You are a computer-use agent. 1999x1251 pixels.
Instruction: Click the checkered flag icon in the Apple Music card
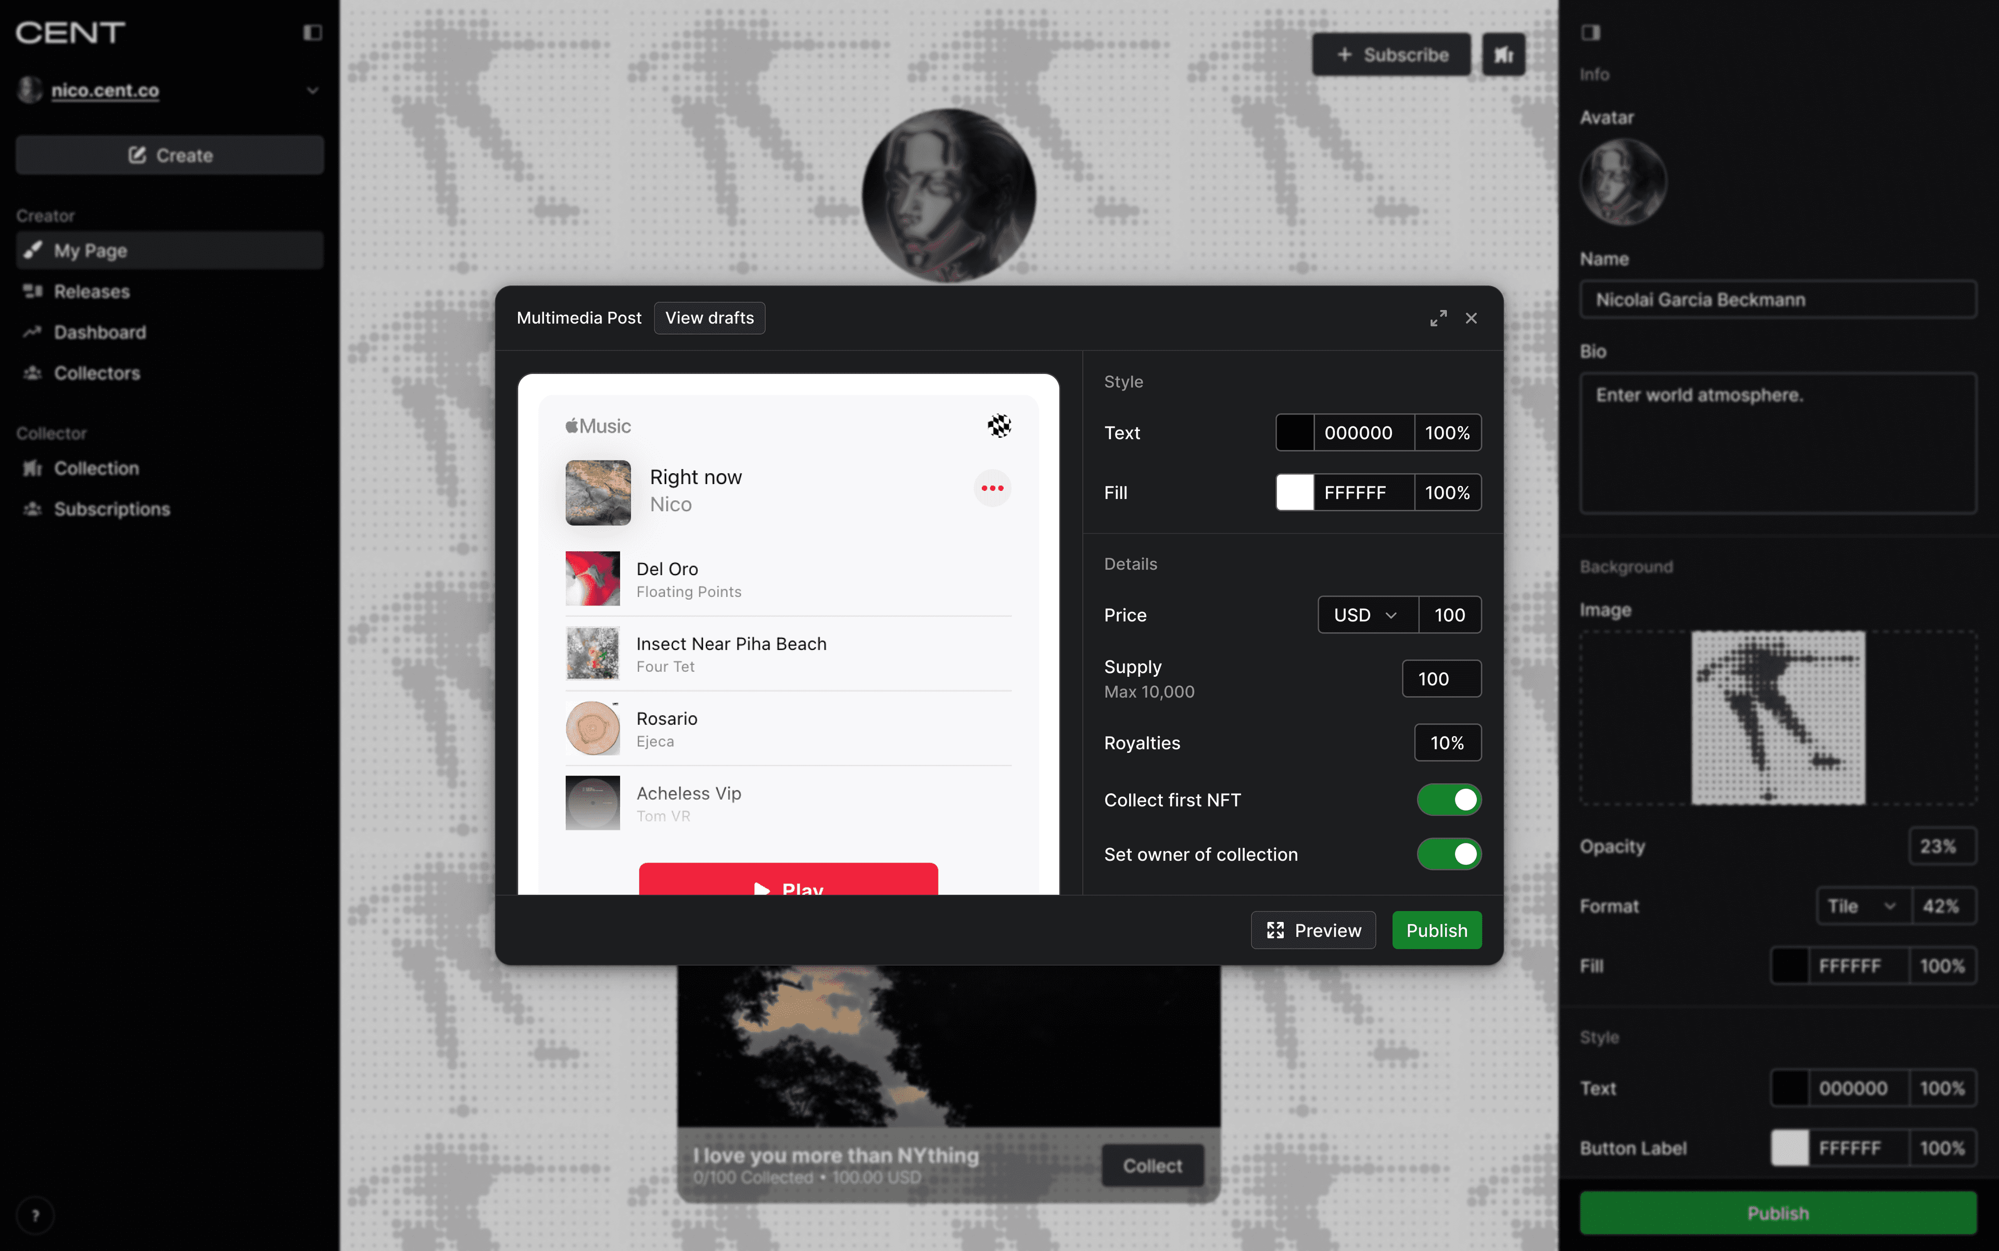(998, 425)
